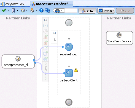Click the blue refresh arrows icon
135x108 pixels.
47,11
